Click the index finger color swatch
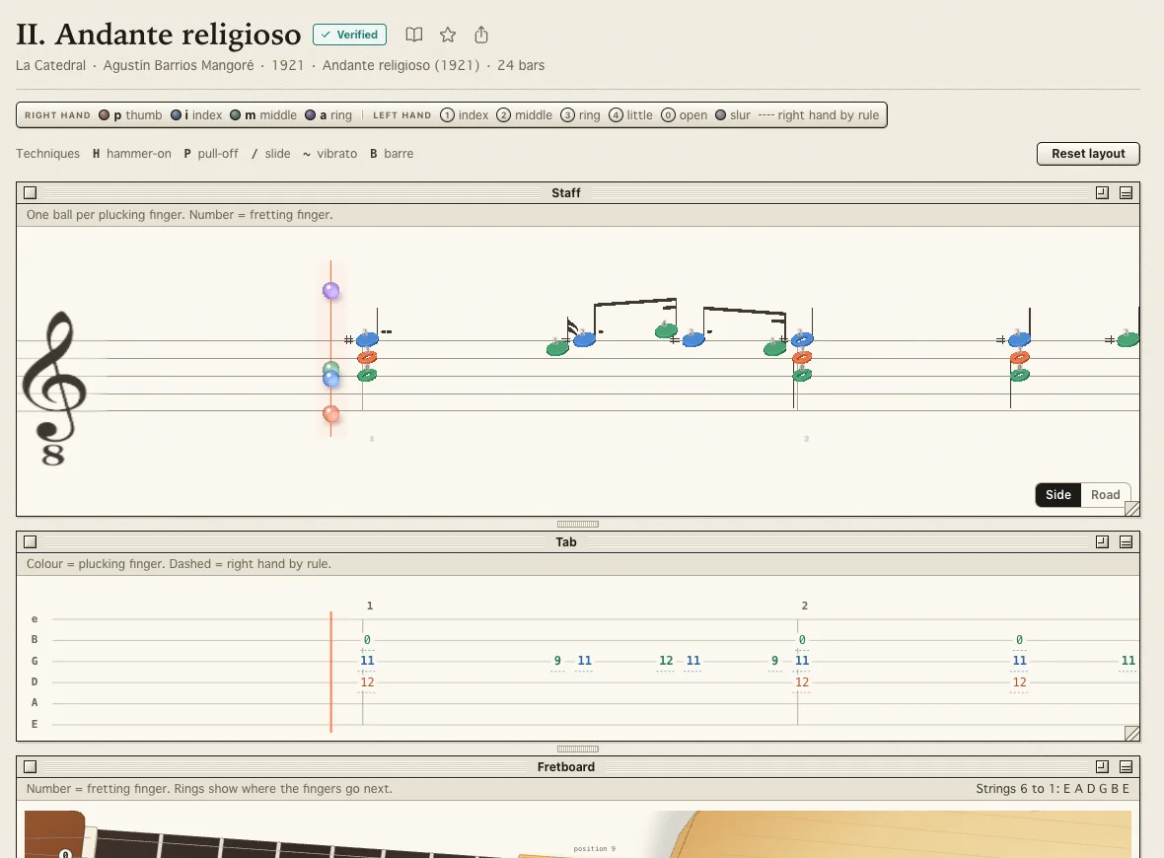Image resolution: width=1164 pixels, height=858 pixels. (x=176, y=115)
